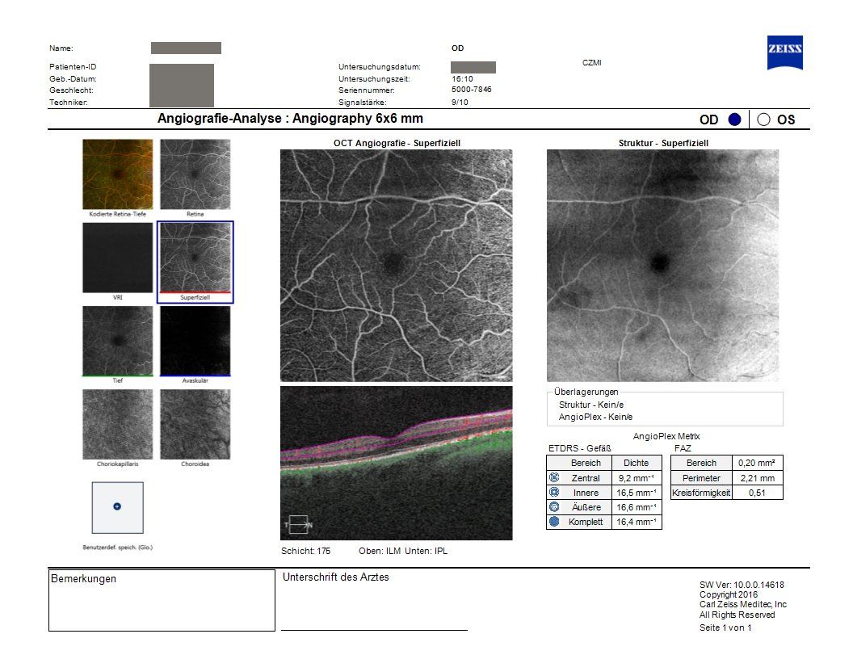Select the Choroidea layer thumbnail
The width and height of the screenshot is (853, 659).
click(195, 424)
